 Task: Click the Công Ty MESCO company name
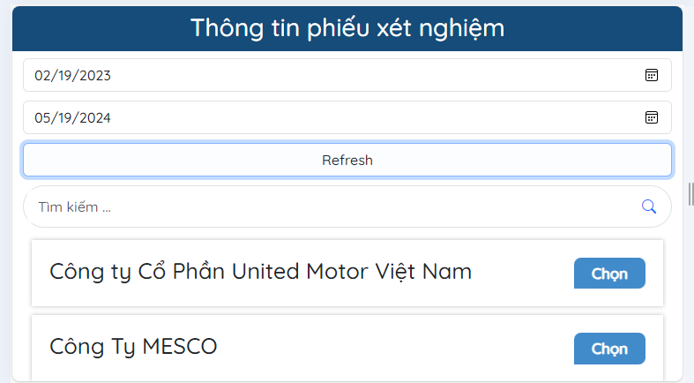click(133, 347)
